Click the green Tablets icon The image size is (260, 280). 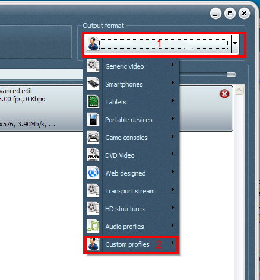93,101
